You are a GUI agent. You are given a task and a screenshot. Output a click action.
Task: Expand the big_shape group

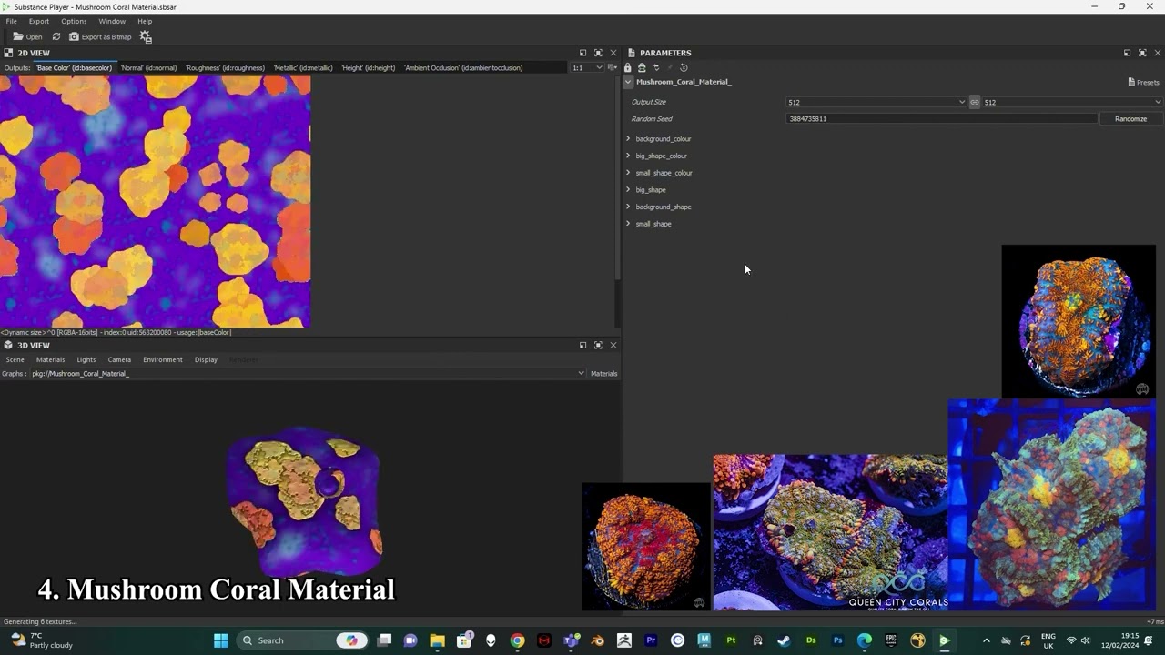click(628, 189)
